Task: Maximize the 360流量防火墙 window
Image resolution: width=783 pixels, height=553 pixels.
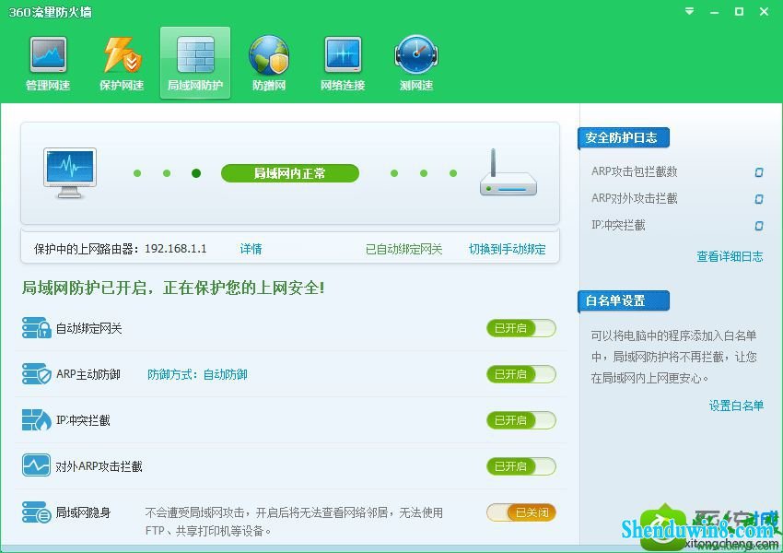Action: 739,11
